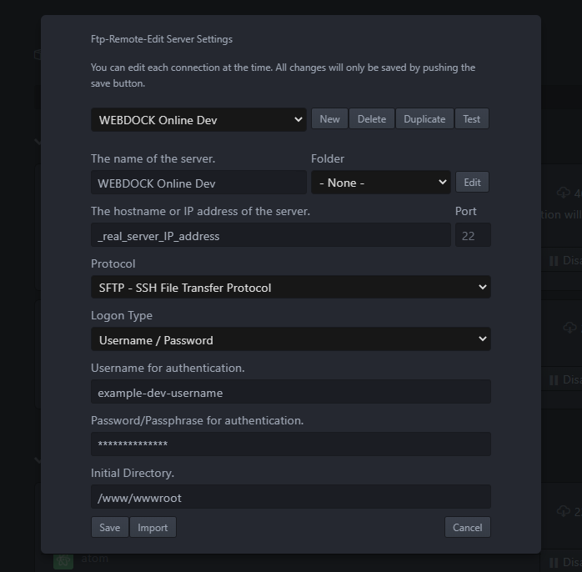
Task: Focus the hostname or IP address field
Action: click(x=270, y=235)
